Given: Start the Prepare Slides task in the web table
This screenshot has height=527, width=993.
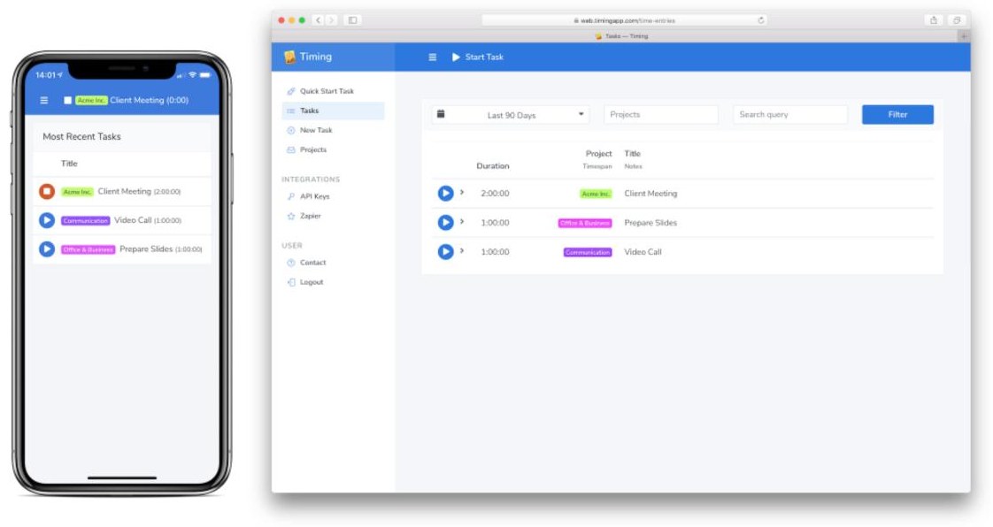Looking at the screenshot, I should coord(446,223).
